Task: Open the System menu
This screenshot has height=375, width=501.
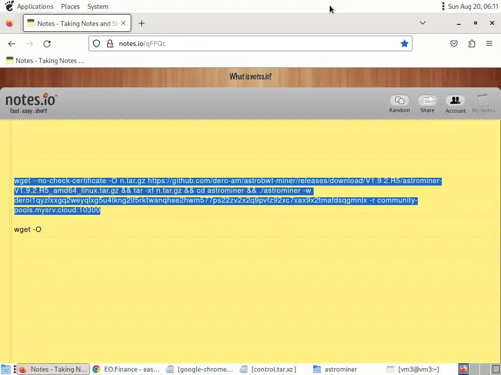Action: coord(98,6)
